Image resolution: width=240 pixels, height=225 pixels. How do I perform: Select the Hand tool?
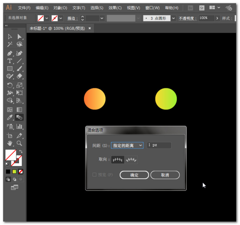[x=10, y=143]
